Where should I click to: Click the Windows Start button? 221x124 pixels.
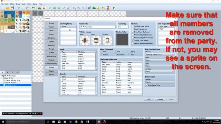[x=3, y=122]
